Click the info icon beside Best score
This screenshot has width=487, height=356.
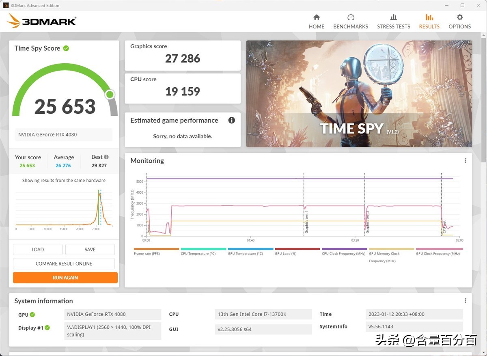(106, 157)
